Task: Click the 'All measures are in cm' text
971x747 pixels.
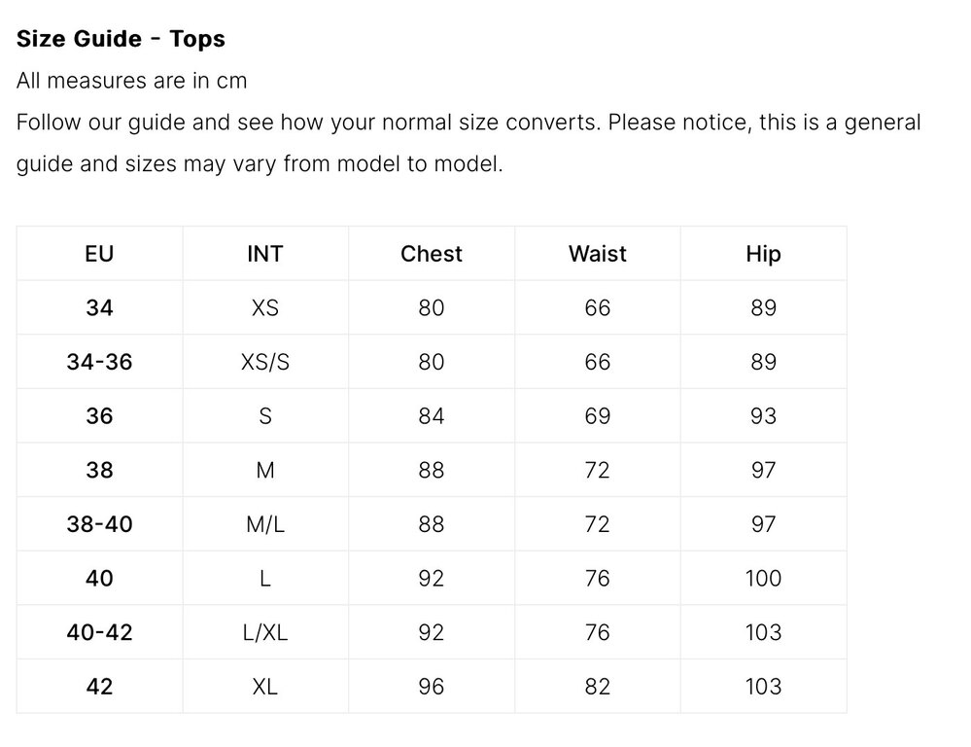Action: (x=132, y=81)
